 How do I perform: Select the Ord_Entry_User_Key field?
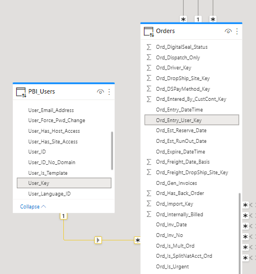coord(192,120)
